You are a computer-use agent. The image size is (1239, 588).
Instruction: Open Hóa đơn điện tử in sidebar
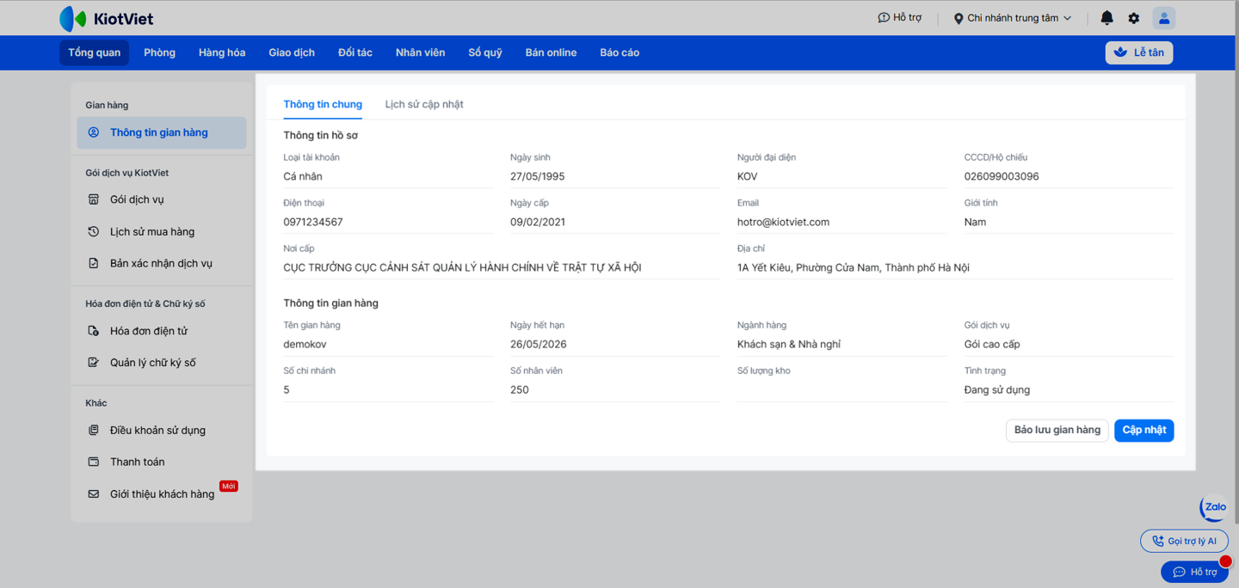148,331
